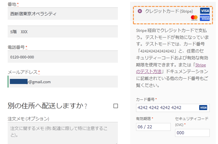Click the 番地 field label
Image resolution: width=218 pixels, height=144 pixels.
point(12,4)
